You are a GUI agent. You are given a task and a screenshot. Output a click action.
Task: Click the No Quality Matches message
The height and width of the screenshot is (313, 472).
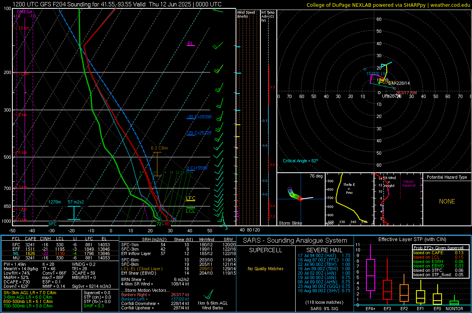266,269
